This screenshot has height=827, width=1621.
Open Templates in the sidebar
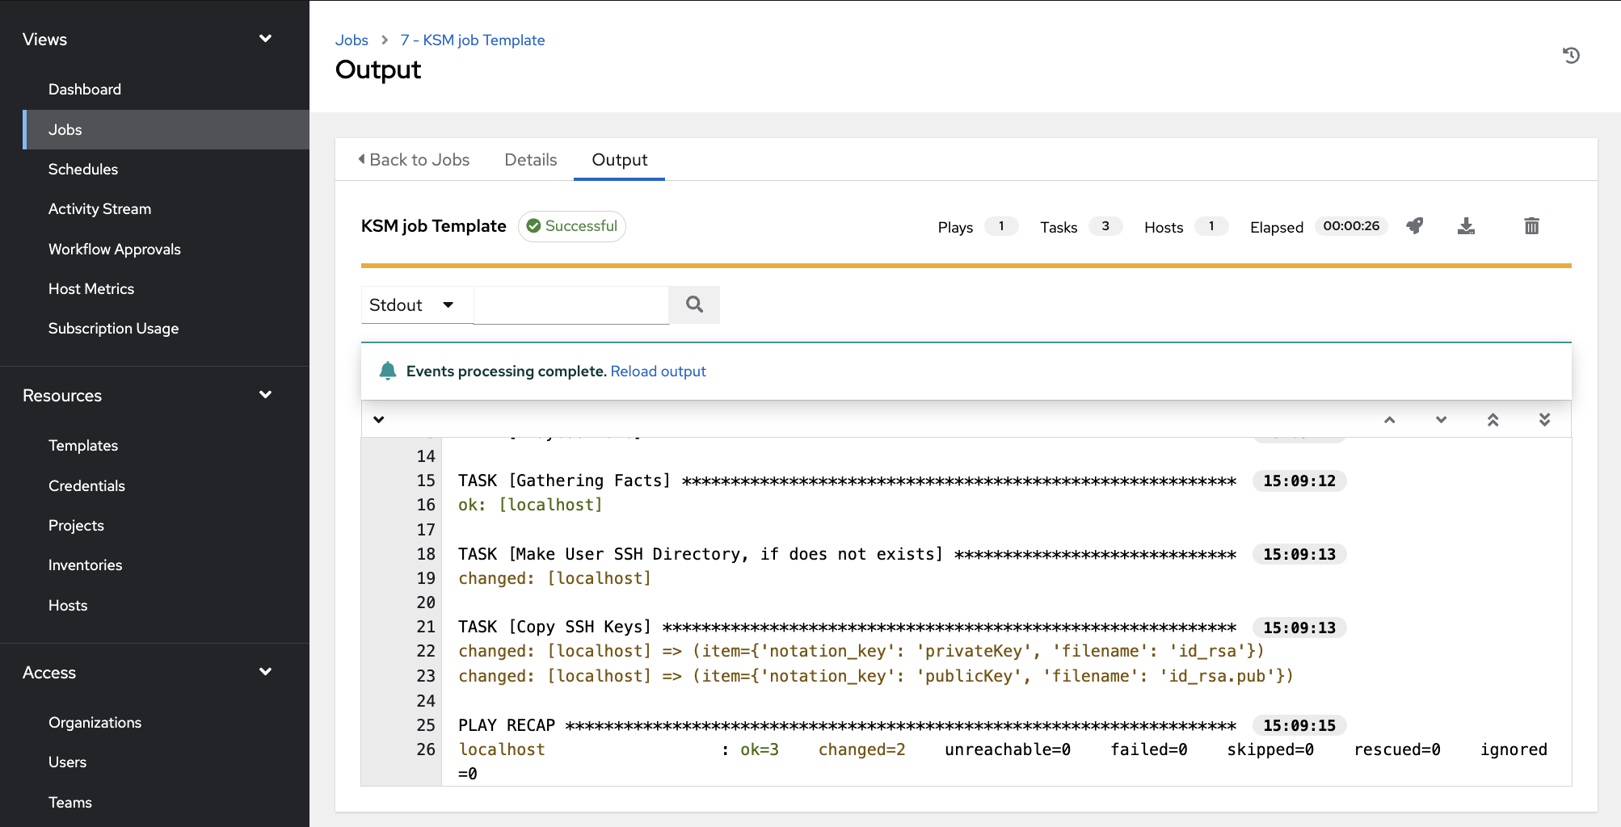[83, 446]
